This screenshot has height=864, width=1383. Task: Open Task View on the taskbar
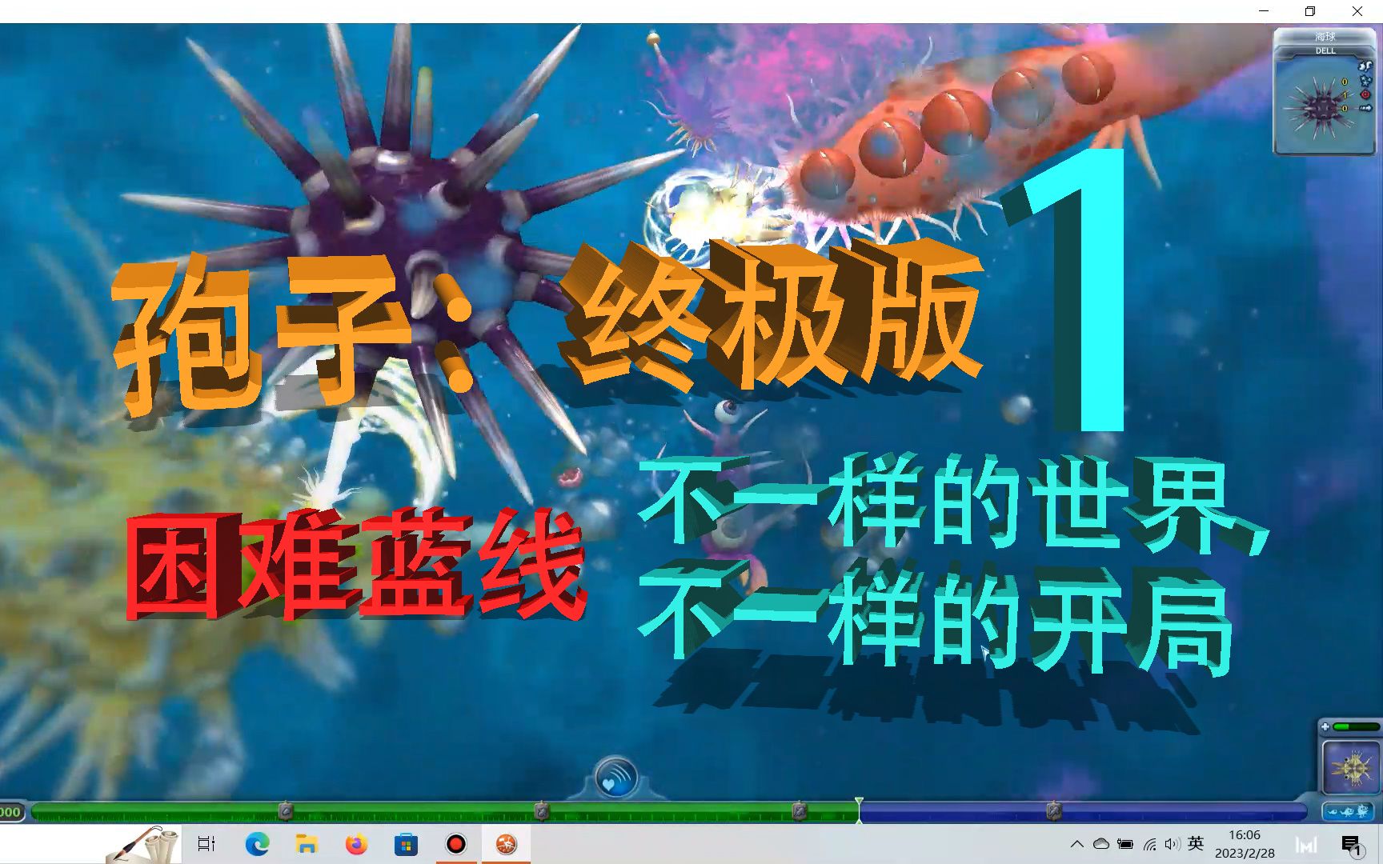click(x=206, y=844)
